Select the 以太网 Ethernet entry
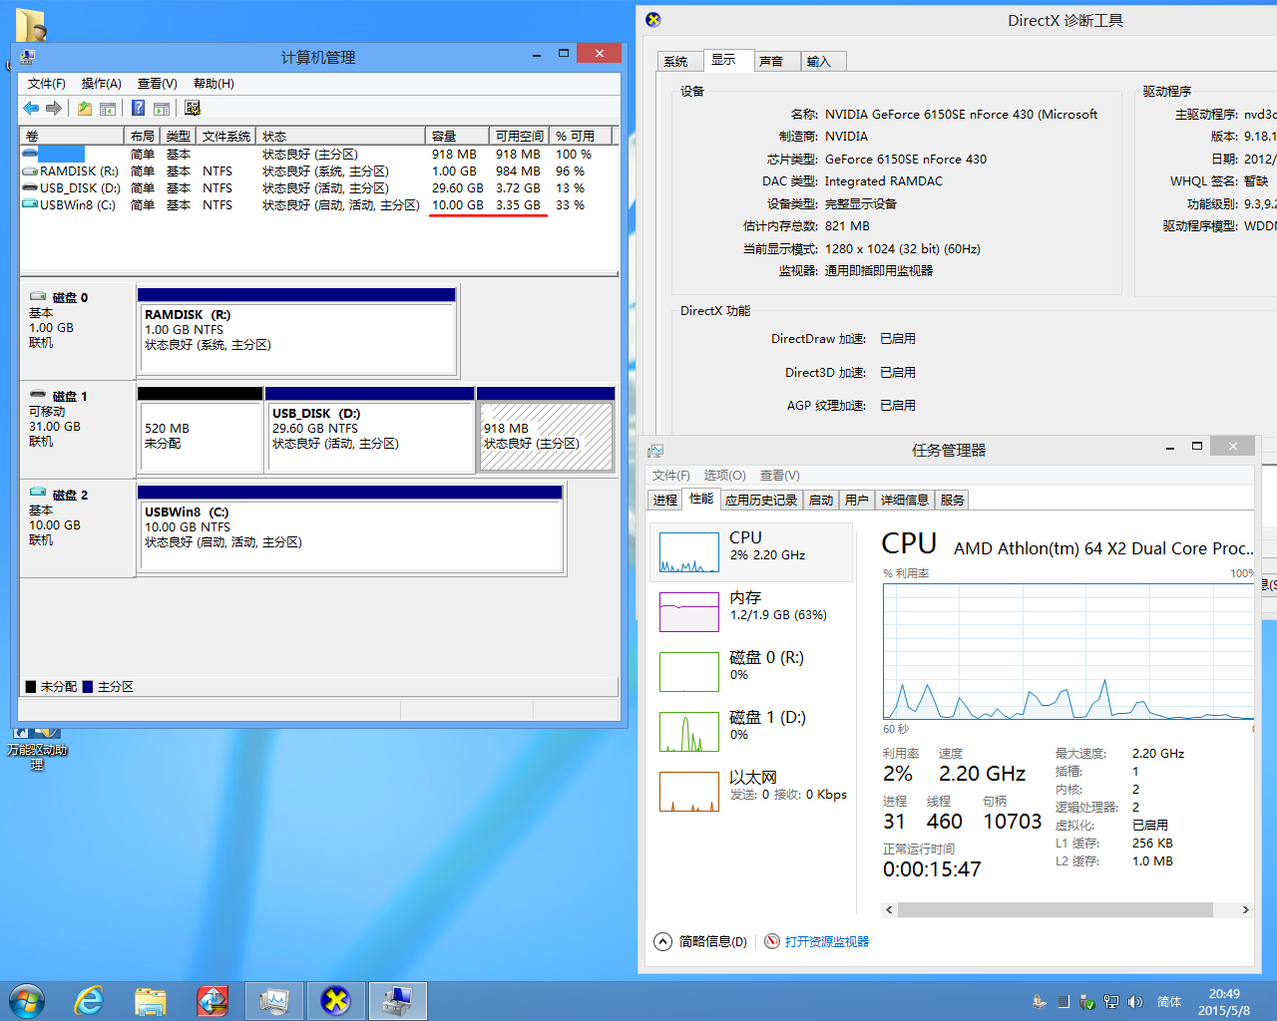 coord(752,791)
